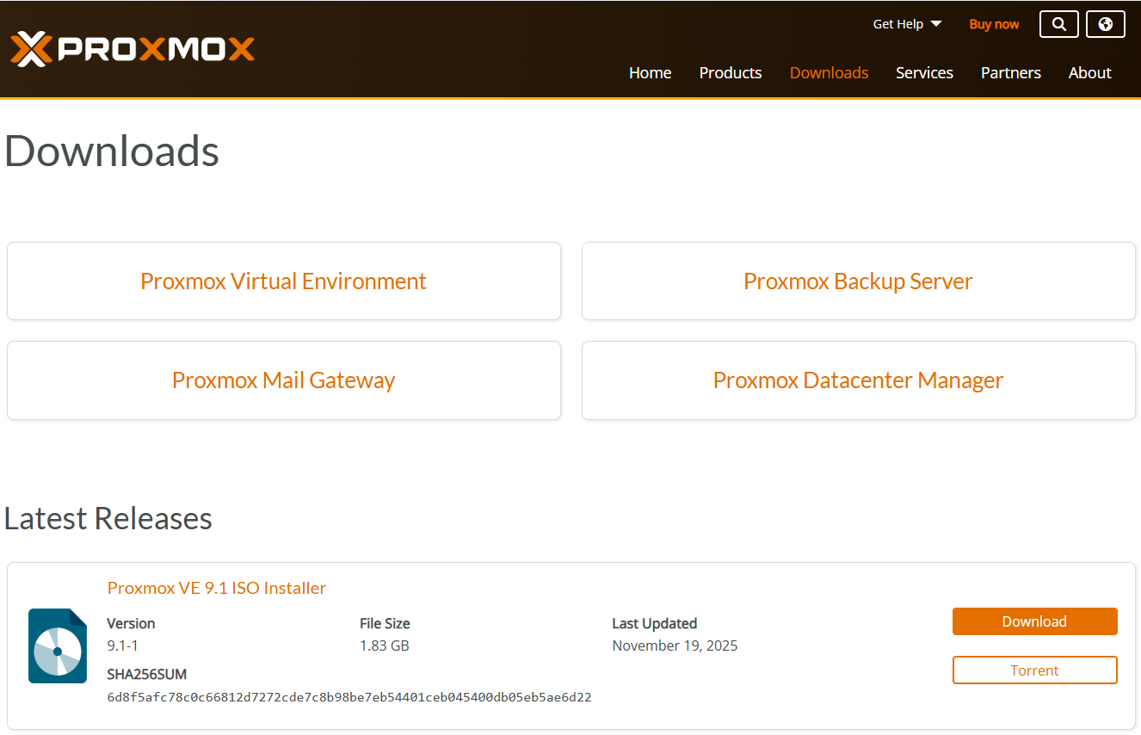The width and height of the screenshot is (1141, 735).
Task: Click the Buy now link
Action: click(993, 23)
